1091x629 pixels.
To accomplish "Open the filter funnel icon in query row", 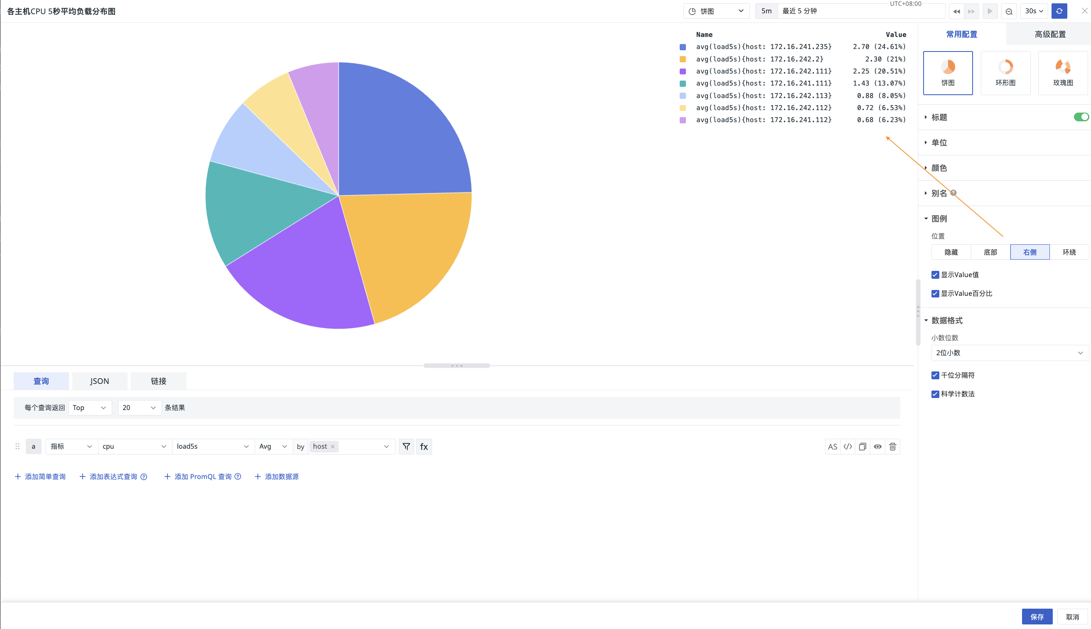I will coord(406,446).
